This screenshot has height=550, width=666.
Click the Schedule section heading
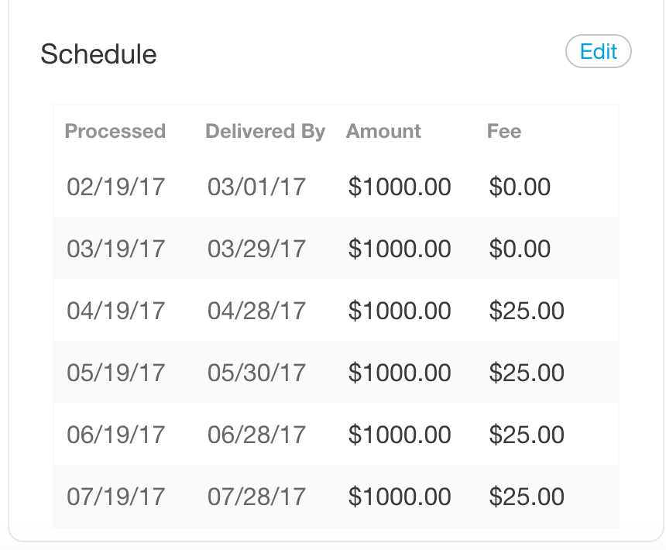coord(98,54)
